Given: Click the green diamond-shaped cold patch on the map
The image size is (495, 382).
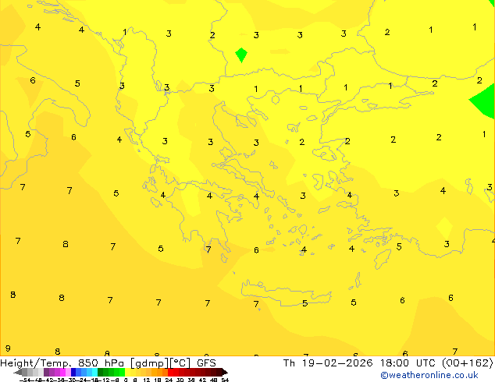Looking at the screenshot, I should coord(241,55).
